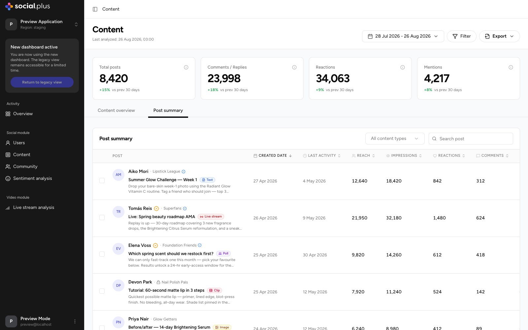Open the Superfans community link
528x330 pixels.
[x=172, y=209]
